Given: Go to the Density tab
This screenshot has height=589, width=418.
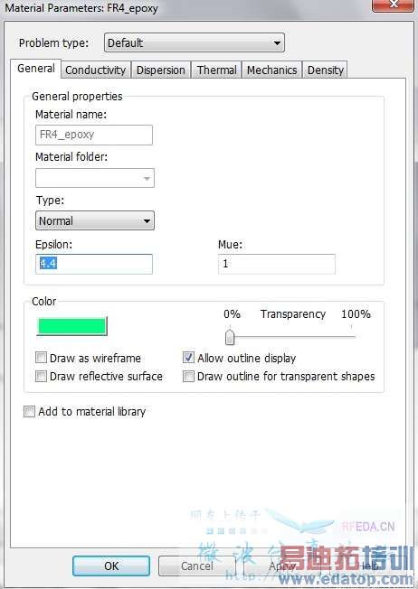Looking at the screenshot, I should (x=326, y=70).
